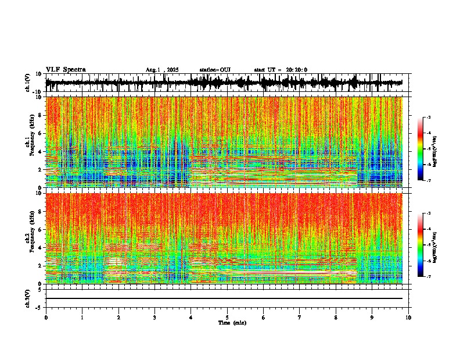This screenshot has width=460, height=356.
Task: Click the time axis tick label 3
Action: click(x=154, y=318)
